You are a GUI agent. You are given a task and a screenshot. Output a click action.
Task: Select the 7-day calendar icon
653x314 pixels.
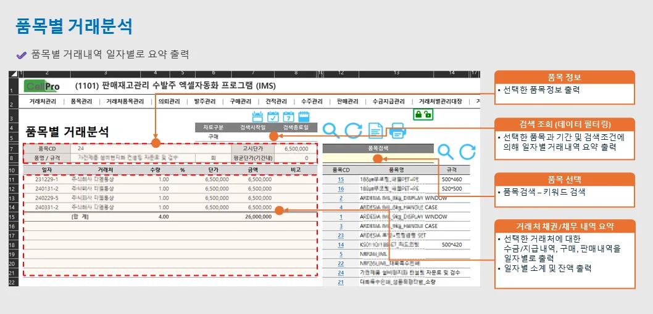(x=288, y=116)
